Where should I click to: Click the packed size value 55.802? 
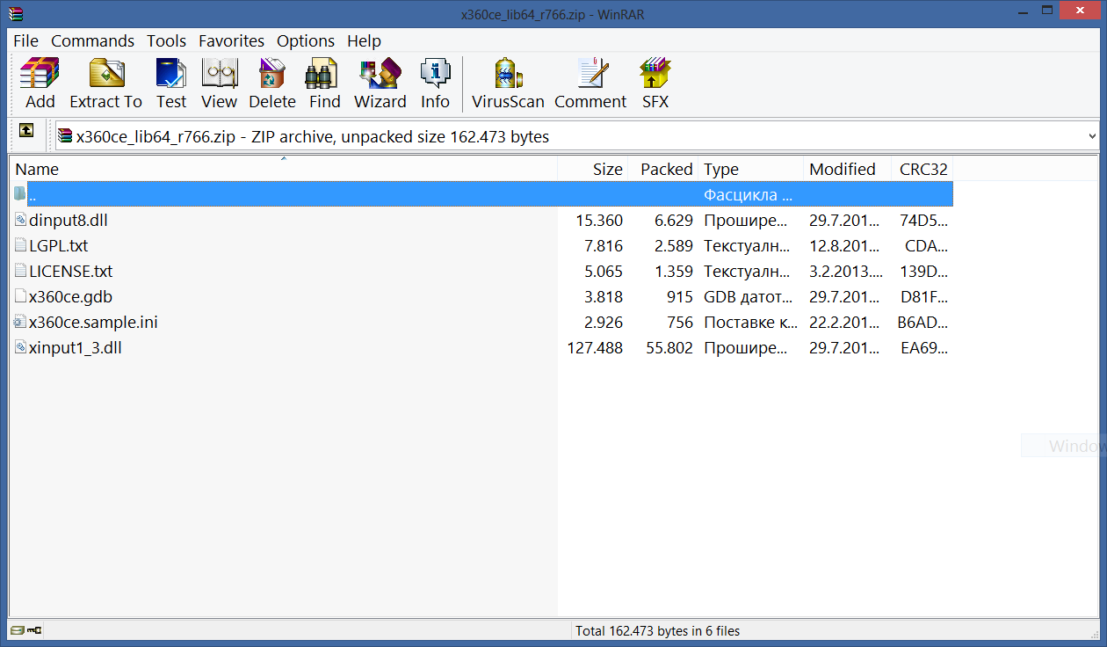click(669, 347)
